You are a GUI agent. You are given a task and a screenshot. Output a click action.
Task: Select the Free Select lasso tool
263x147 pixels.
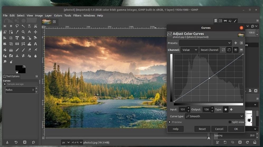point(17,26)
